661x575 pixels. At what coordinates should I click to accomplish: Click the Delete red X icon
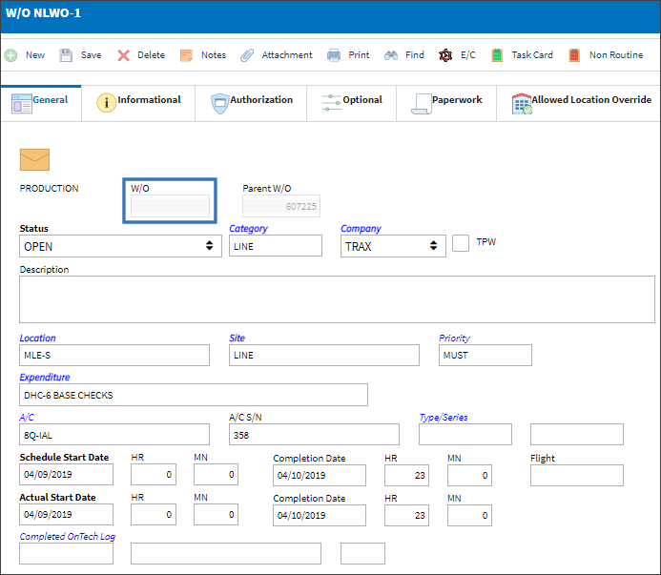(x=123, y=55)
